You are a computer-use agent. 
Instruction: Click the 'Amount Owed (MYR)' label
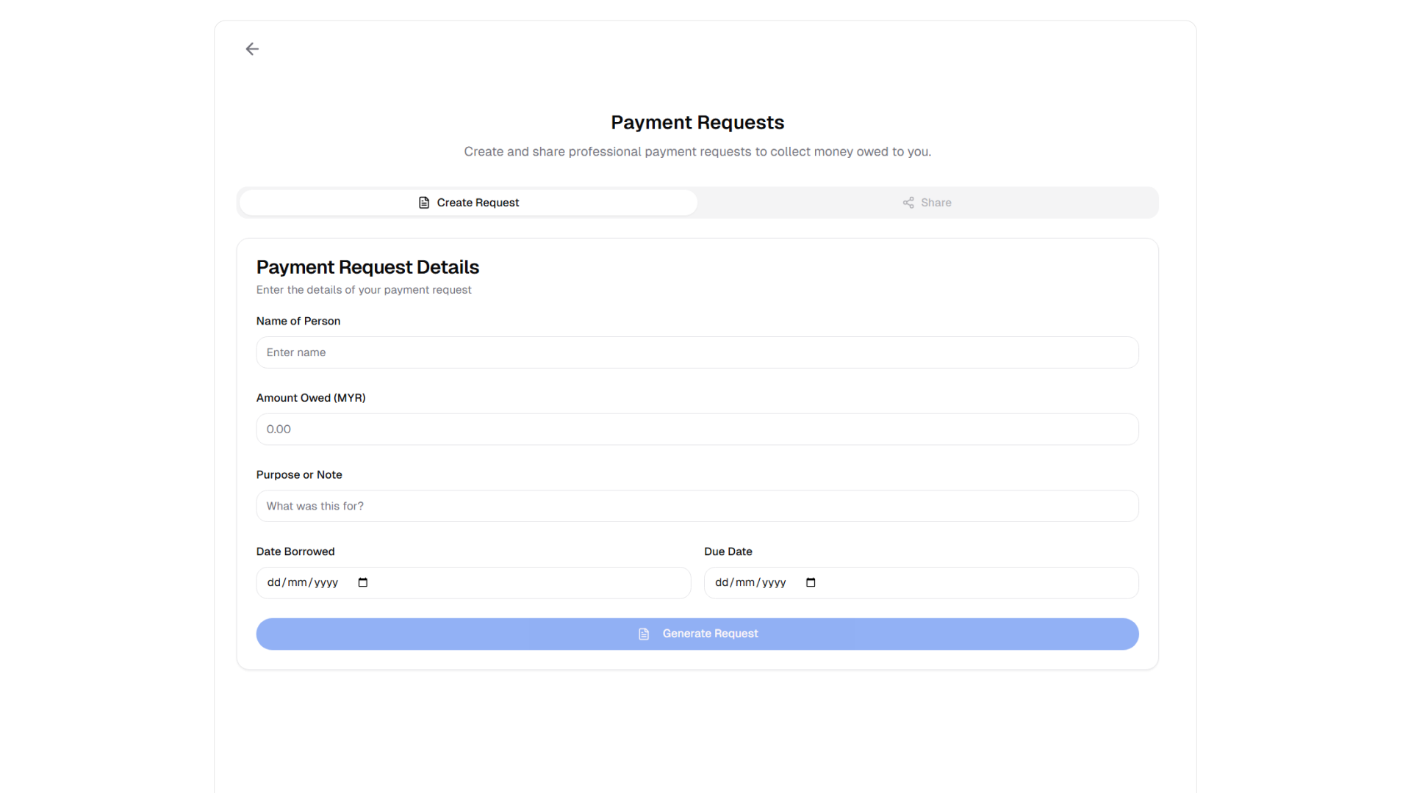(311, 398)
